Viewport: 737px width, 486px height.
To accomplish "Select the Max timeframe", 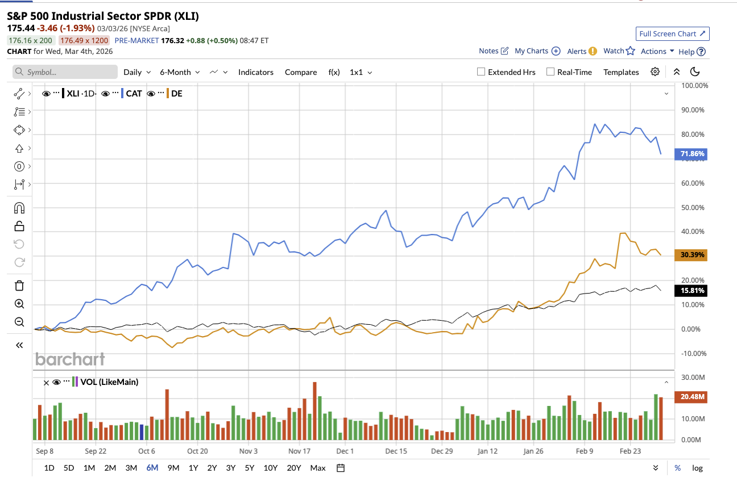I will click(x=317, y=468).
